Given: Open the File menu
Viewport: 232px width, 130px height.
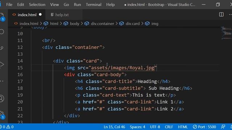Looking at the screenshot, I should [x=9, y=5].
